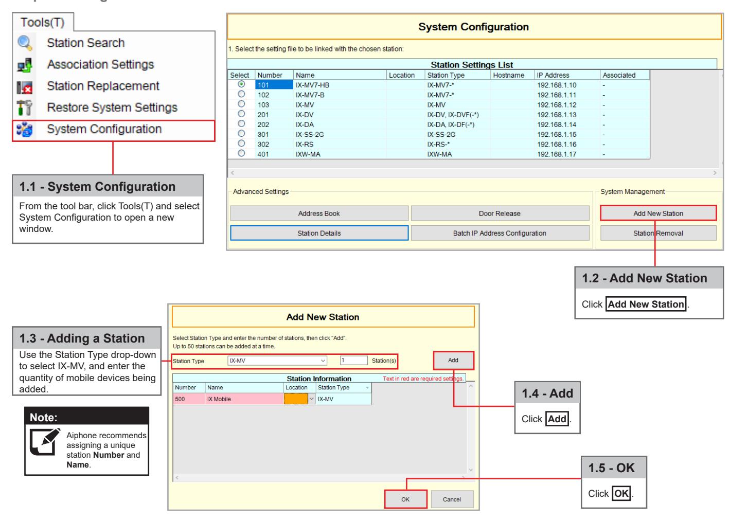Click the Station Details button

tap(319, 233)
